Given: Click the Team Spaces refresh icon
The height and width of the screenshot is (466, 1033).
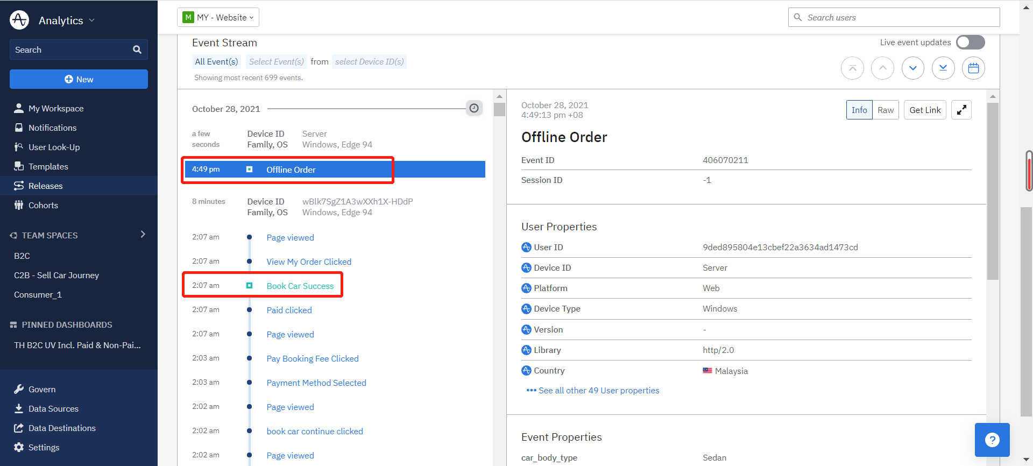Looking at the screenshot, I should 13,235.
